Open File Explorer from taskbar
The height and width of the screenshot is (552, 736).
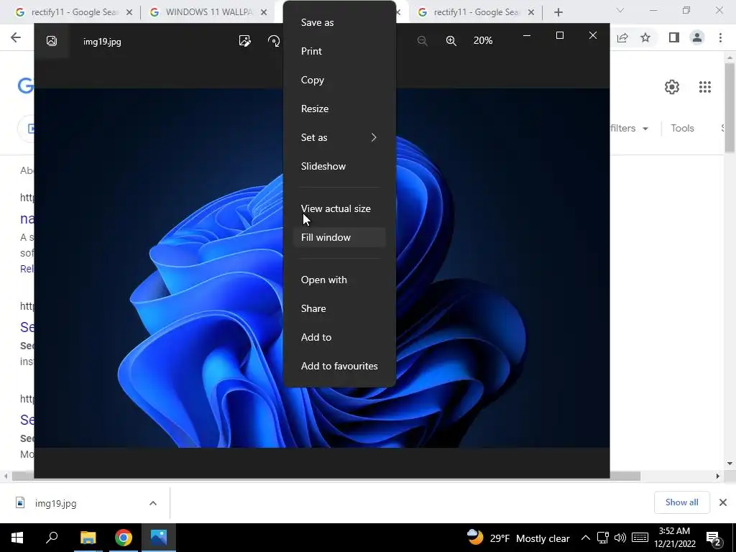tap(88, 538)
